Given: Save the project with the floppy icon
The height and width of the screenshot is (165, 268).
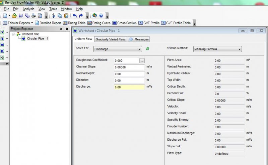Looking at the screenshot, I should coord(21,16).
